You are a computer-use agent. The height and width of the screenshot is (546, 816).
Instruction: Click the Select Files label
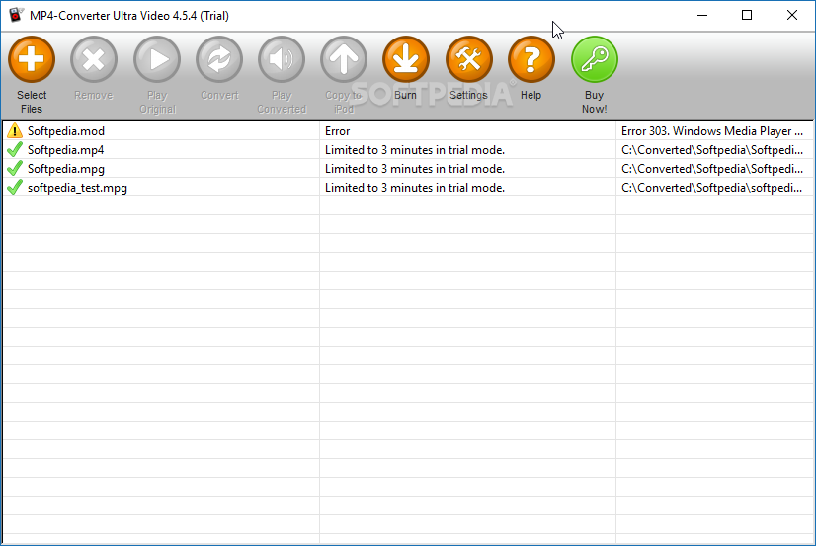click(x=32, y=102)
